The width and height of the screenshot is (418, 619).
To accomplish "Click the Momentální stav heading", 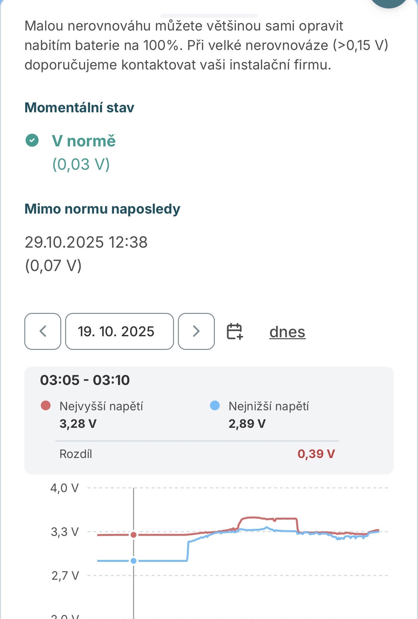I will tap(79, 107).
